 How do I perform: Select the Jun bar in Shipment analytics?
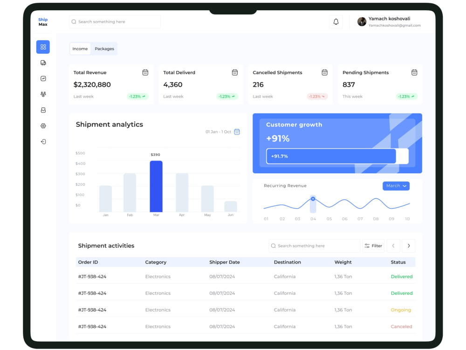(x=231, y=207)
